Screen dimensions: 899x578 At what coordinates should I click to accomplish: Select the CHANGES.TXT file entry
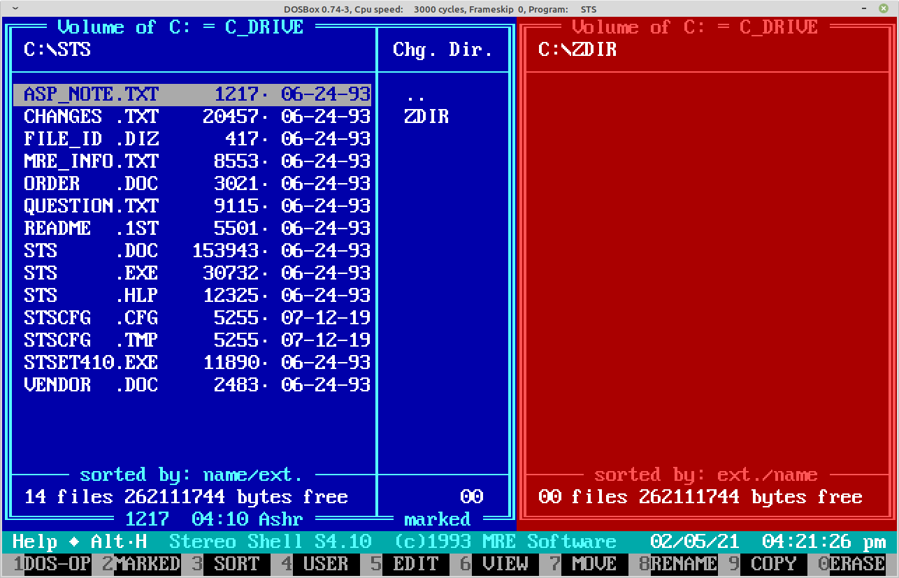[x=196, y=117]
